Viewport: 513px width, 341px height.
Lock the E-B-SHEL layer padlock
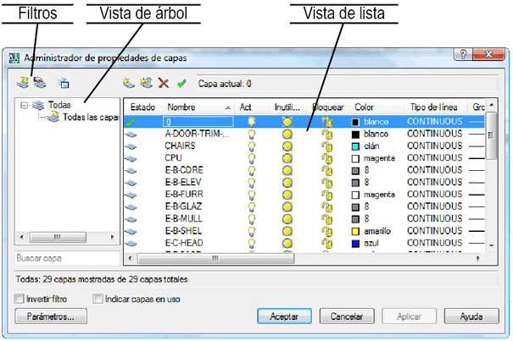click(326, 231)
